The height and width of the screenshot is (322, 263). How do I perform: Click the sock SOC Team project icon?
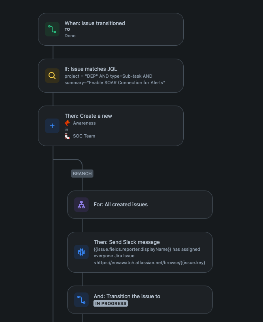(67, 136)
